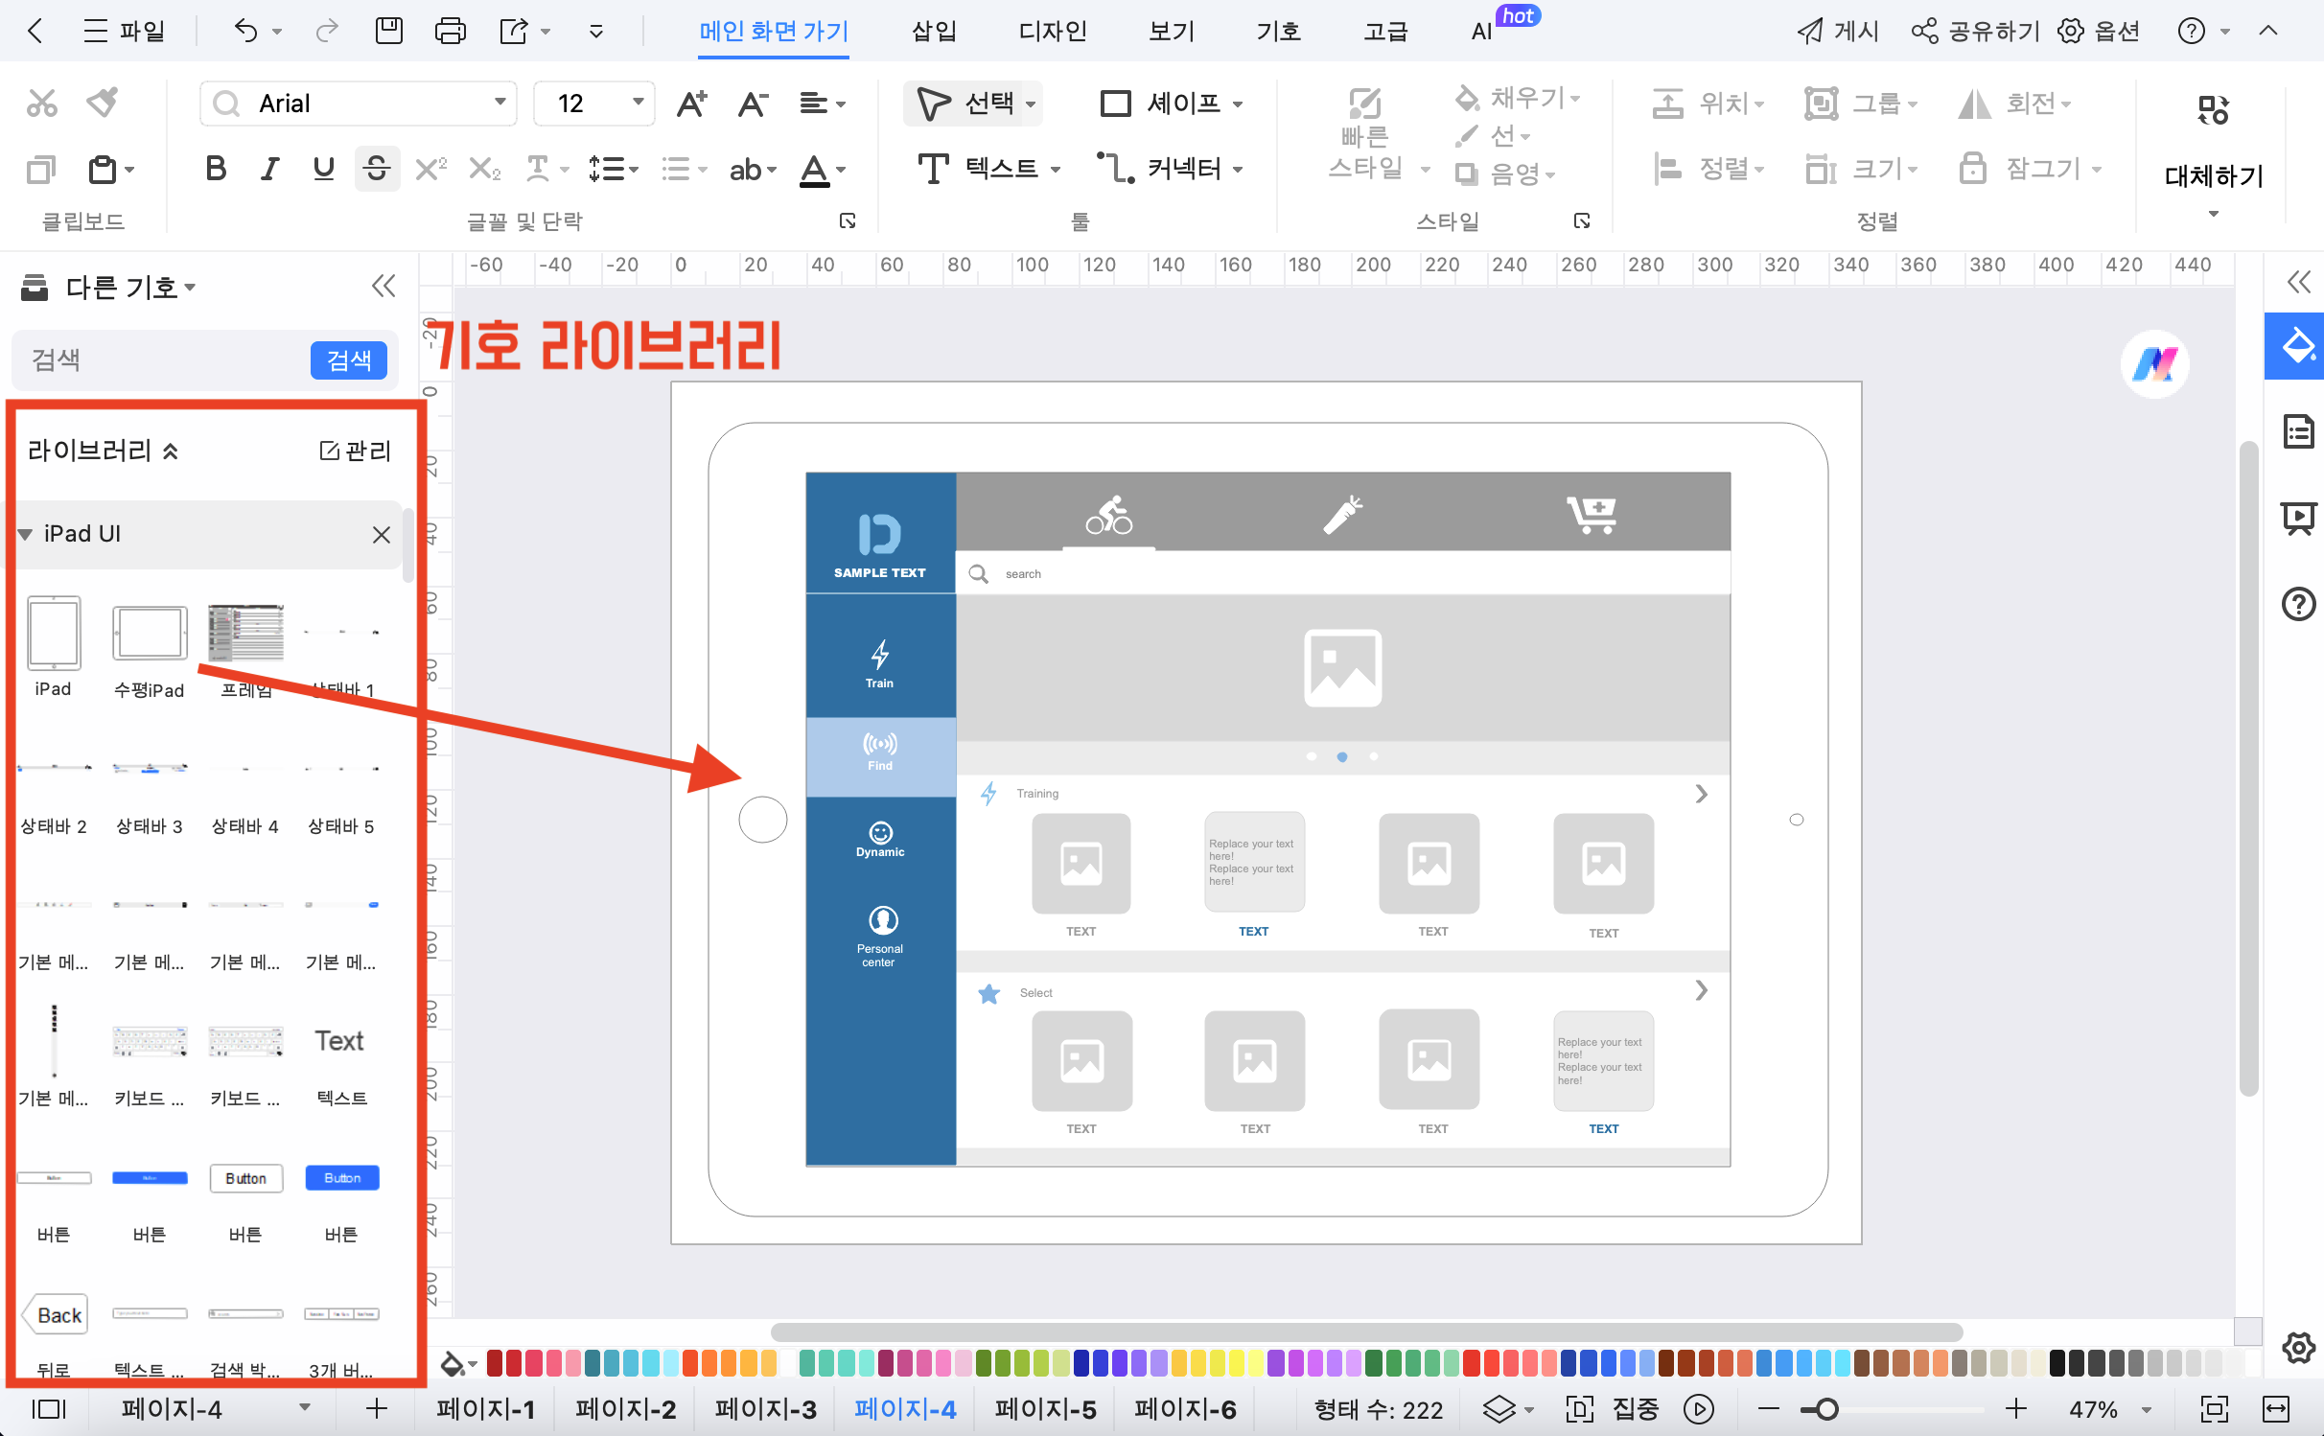Click the redo arrow icon
2324x1436 pixels.
(327, 32)
